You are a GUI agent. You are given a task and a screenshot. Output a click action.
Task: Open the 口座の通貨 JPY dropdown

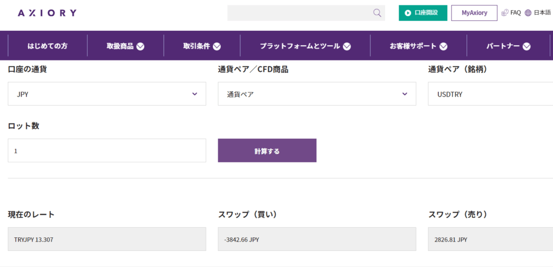tap(107, 94)
